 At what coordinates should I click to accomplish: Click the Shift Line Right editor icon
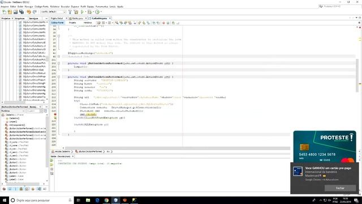158,23
